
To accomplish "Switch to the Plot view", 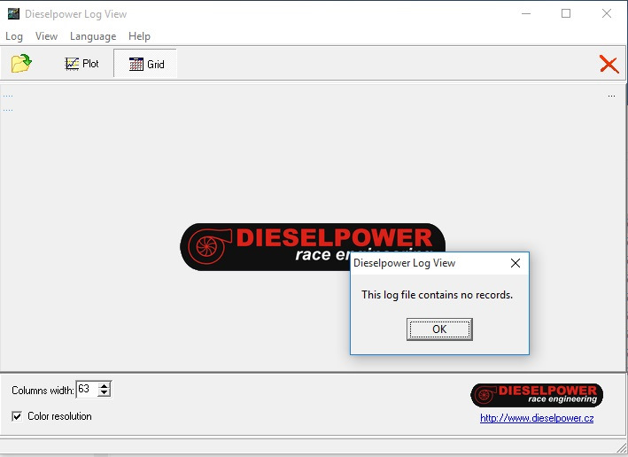I will pyautogui.click(x=81, y=64).
